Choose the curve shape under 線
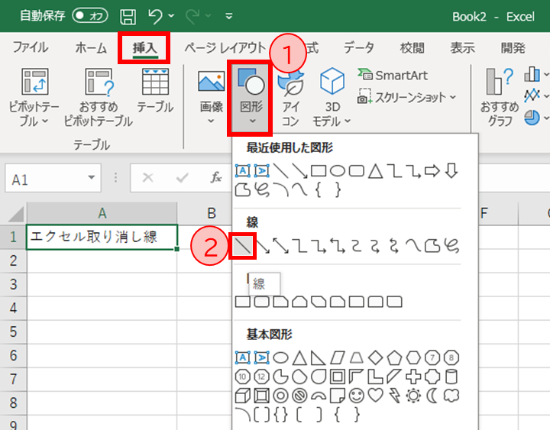550x430 pixels. (x=413, y=245)
